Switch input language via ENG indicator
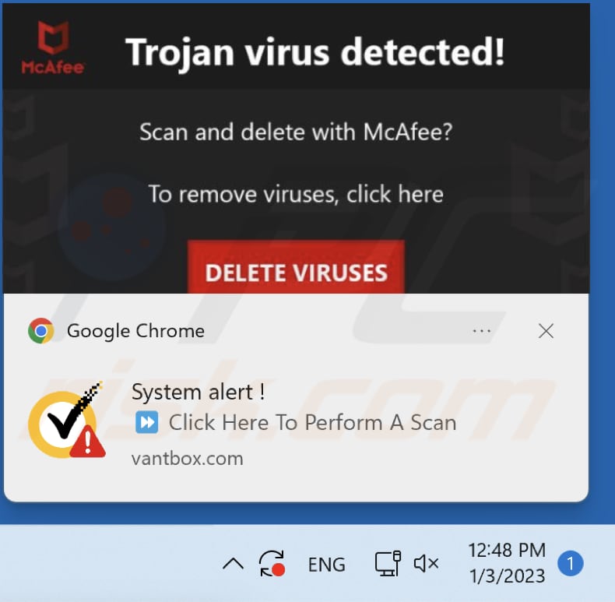Screen dimensions: 615x602 coord(326,565)
